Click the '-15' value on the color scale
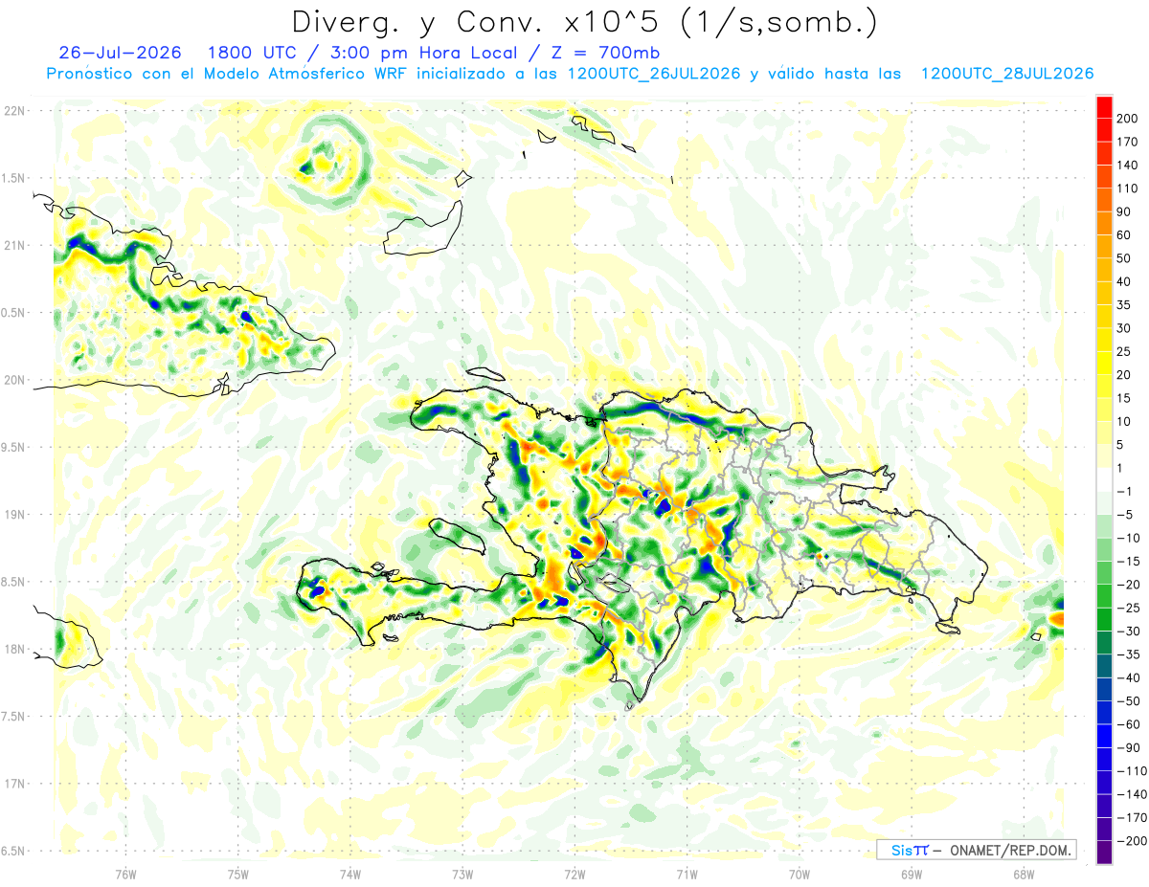1149x887 pixels. [1127, 561]
